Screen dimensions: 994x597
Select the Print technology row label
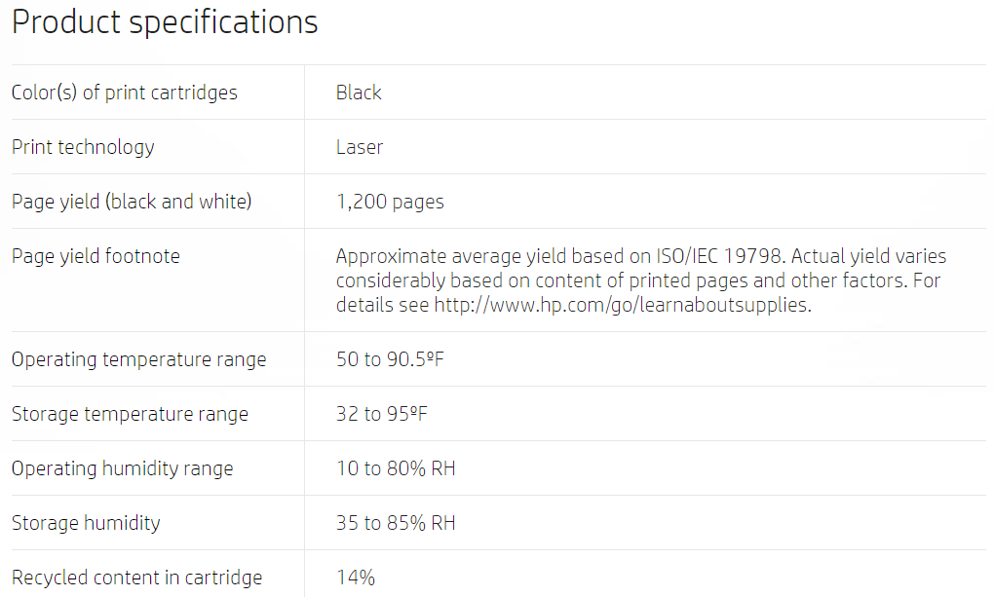tap(83, 147)
